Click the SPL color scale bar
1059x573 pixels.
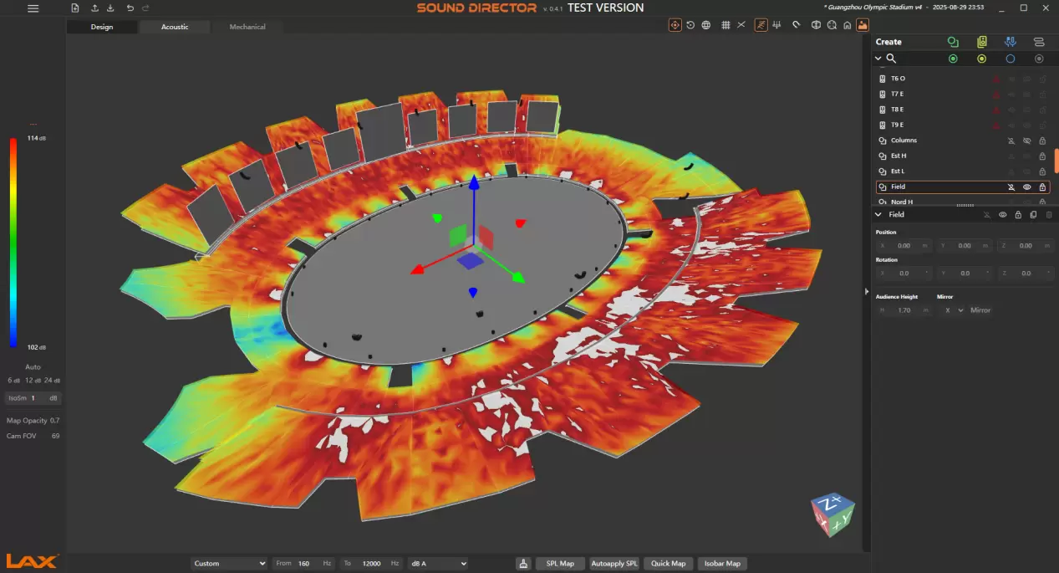coord(13,242)
